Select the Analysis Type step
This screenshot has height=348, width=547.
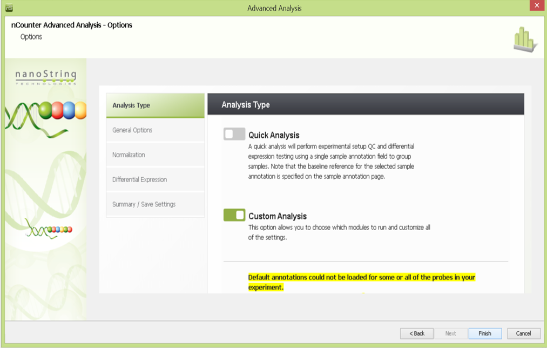(x=155, y=105)
